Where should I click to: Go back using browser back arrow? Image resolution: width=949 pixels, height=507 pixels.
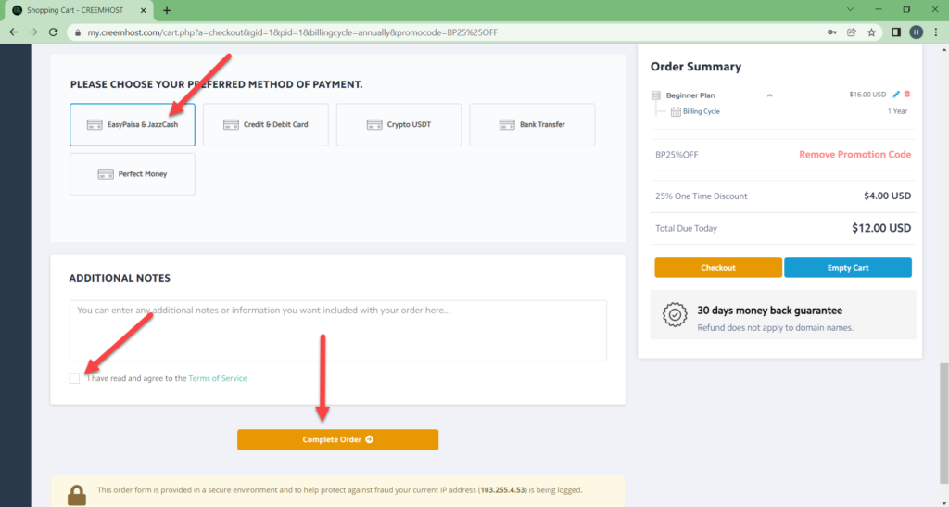coord(13,32)
